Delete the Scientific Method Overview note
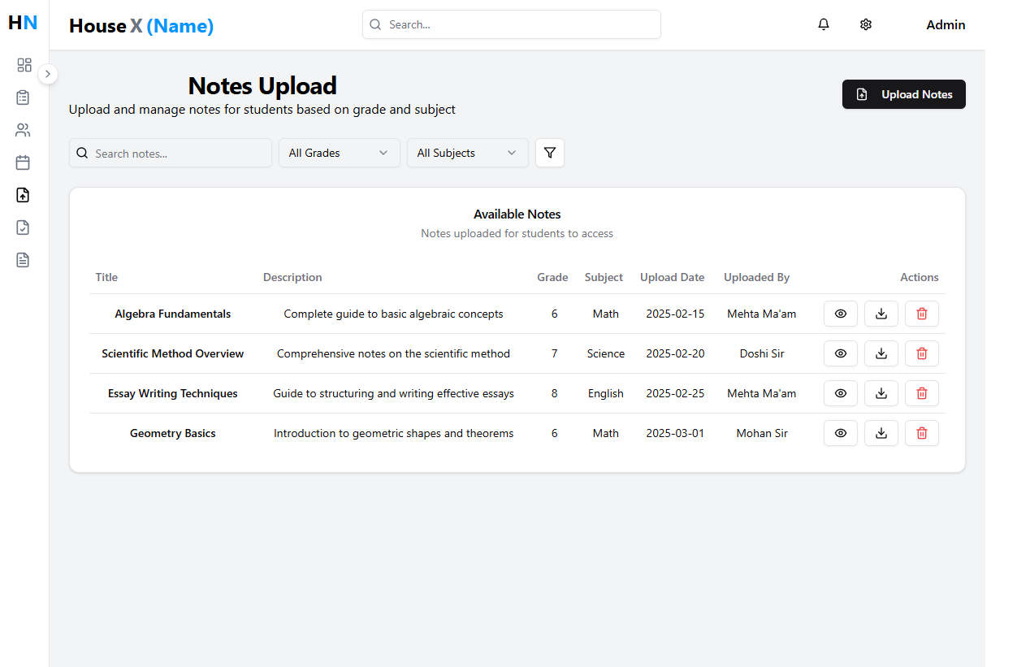 922,353
